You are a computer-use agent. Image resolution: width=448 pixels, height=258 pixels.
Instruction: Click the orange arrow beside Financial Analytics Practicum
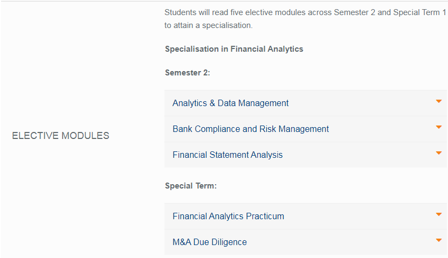[x=439, y=214]
